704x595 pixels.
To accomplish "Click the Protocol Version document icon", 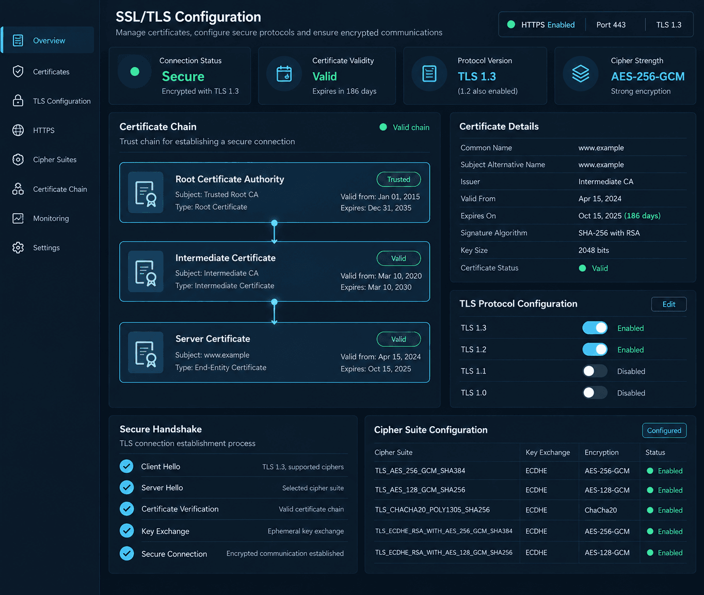I will [x=429, y=74].
